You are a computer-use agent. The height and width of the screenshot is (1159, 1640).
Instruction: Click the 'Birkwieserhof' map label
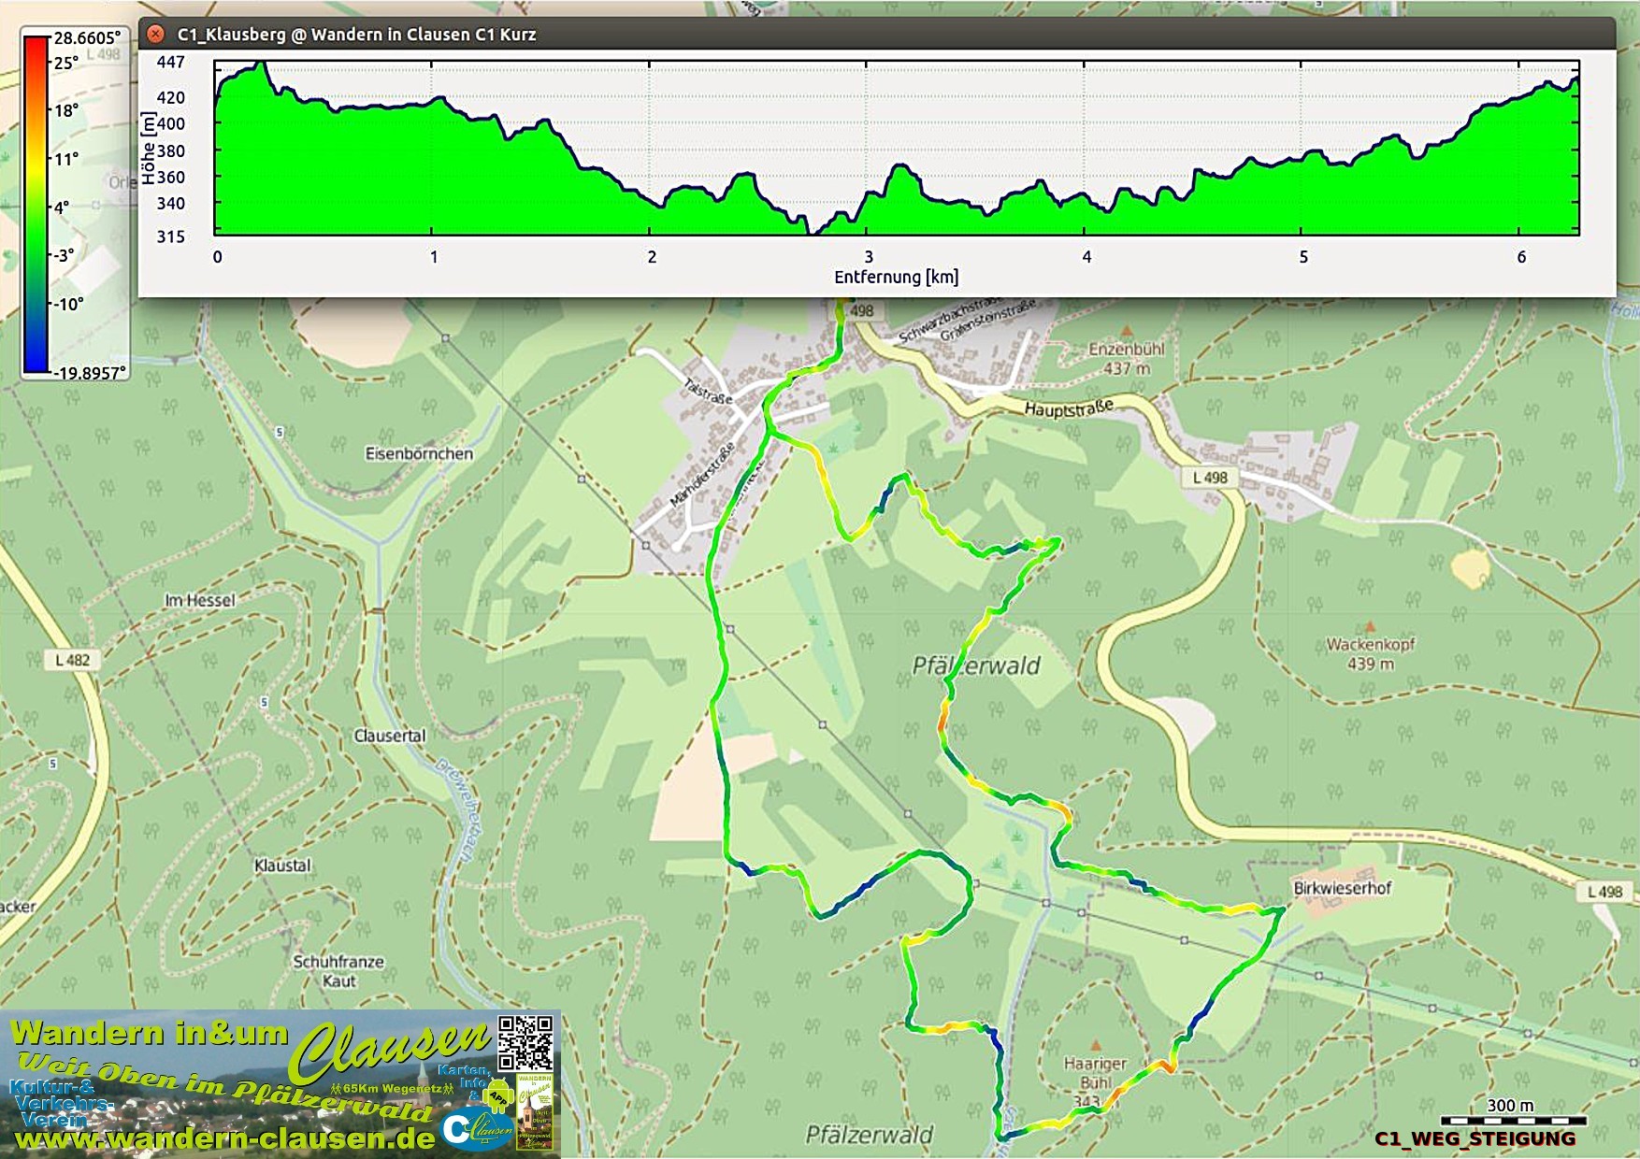coord(1342,888)
